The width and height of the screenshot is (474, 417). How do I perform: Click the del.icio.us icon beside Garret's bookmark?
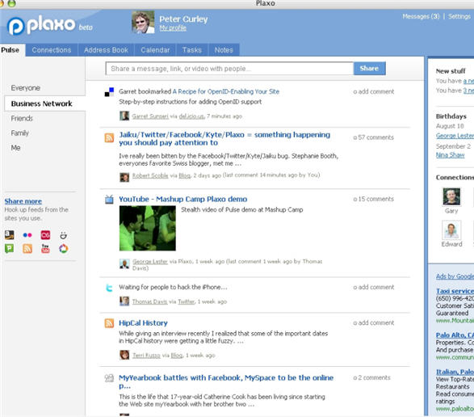point(109,92)
